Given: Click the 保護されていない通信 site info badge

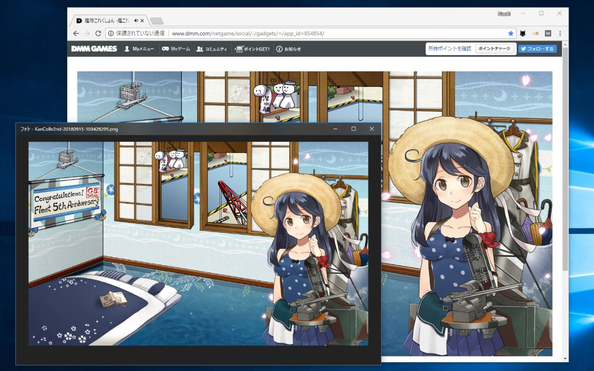Looking at the screenshot, I should tap(135, 33).
